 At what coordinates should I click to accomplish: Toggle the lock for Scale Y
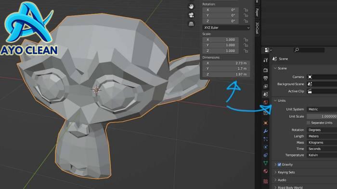click(x=246, y=45)
